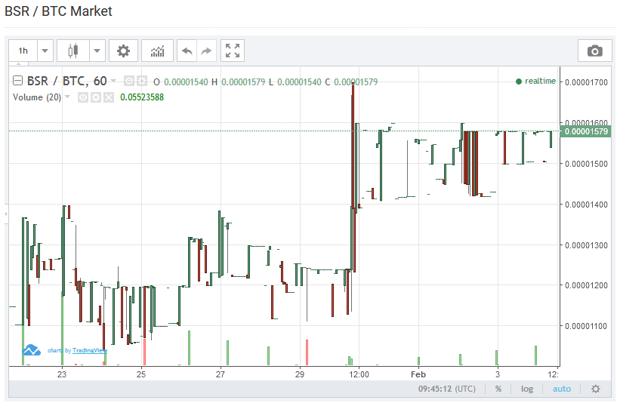Redo last chart action

[207, 51]
